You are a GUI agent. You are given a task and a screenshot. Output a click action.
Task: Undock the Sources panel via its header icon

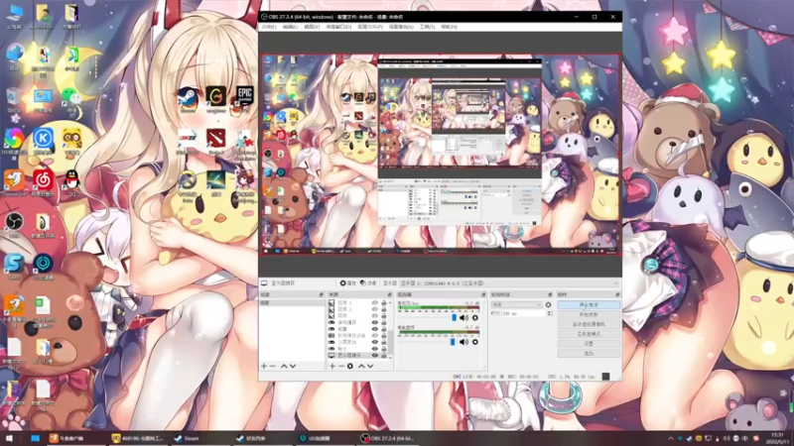(x=389, y=294)
